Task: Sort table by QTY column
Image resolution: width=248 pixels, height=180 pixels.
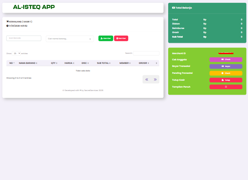Action: coord(54,63)
